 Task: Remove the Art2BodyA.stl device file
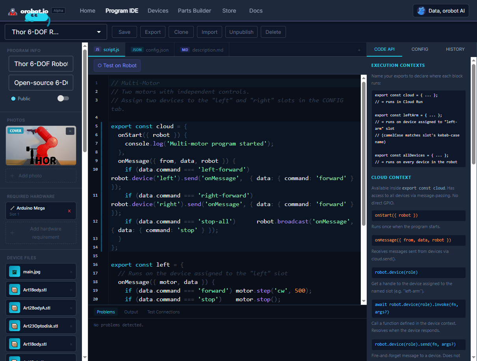(71, 308)
